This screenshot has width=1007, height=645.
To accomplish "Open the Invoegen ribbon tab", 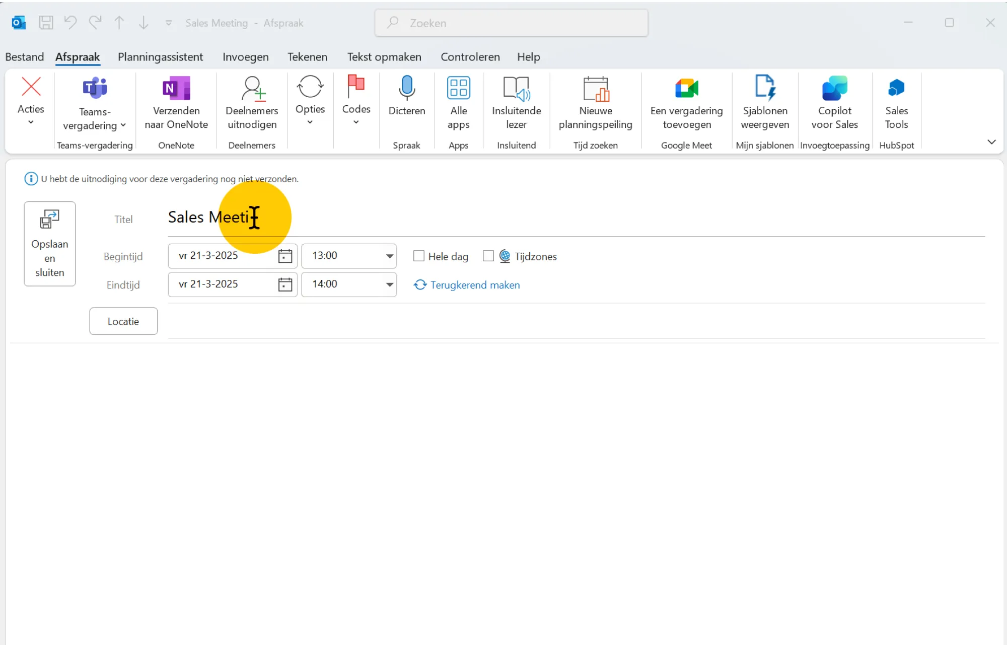I will point(245,57).
